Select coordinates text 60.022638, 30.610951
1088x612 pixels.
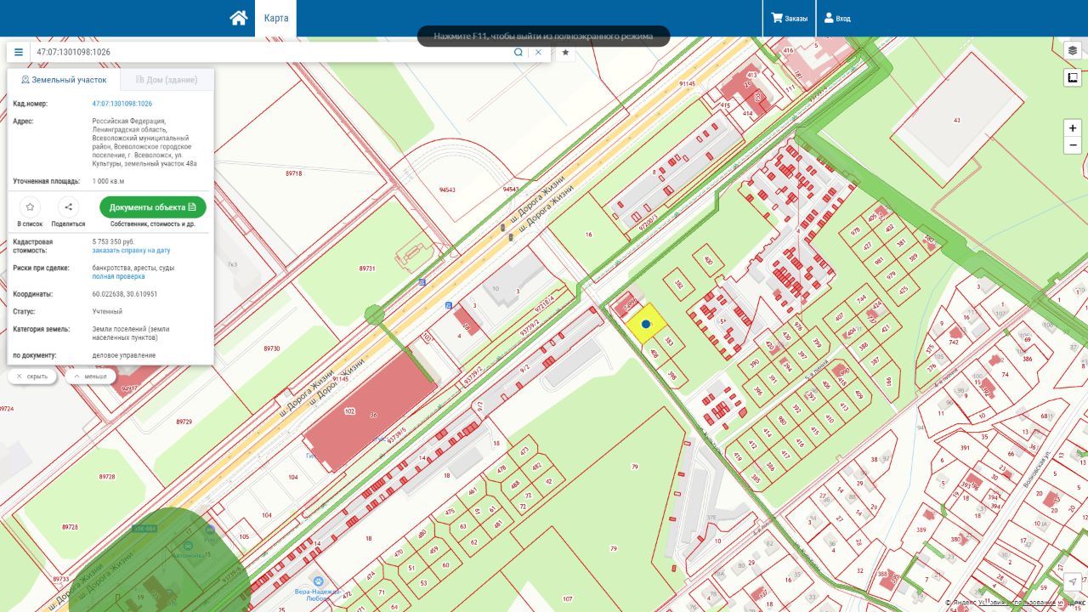click(125, 294)
